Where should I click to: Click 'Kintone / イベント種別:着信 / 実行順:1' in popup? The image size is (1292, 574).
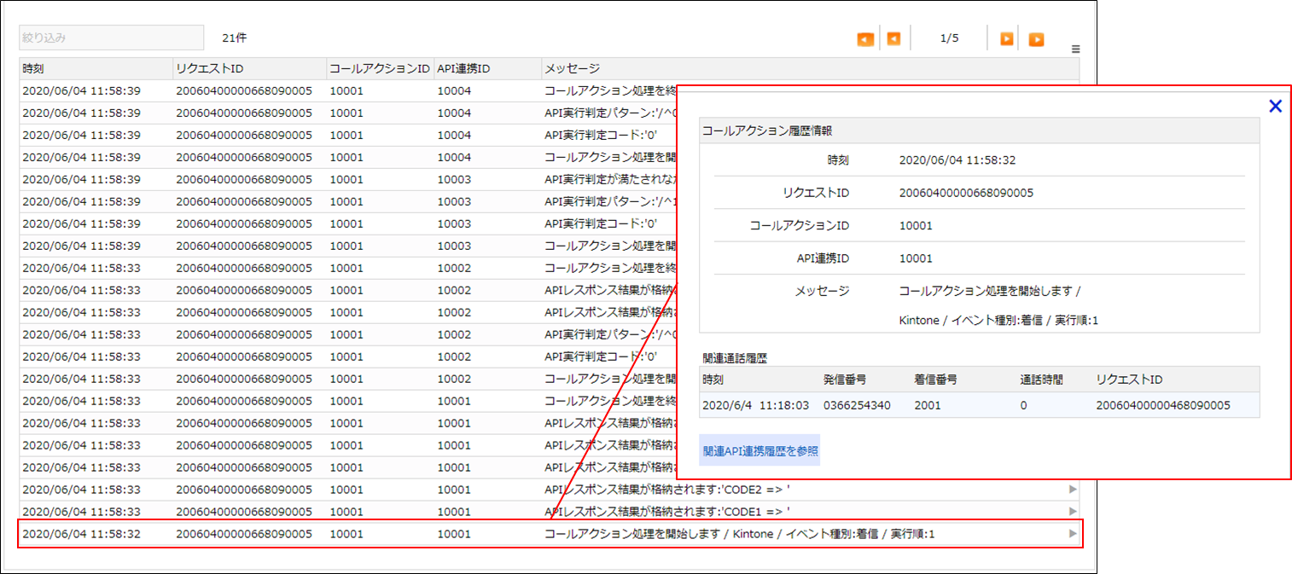click(998, 321)
